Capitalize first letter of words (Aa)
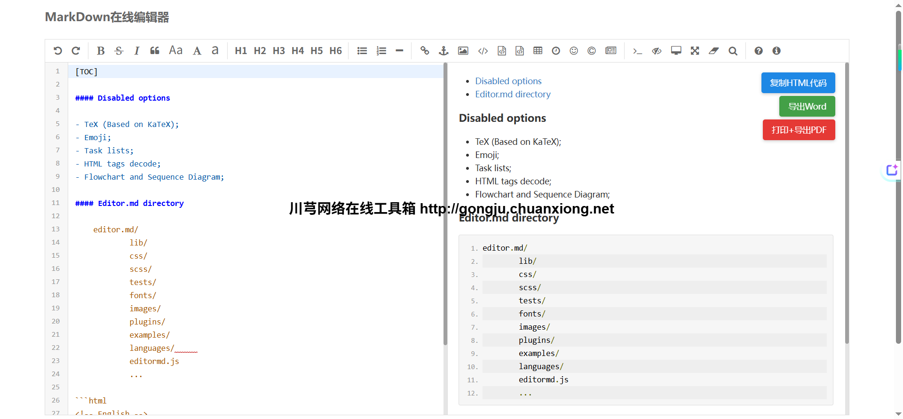903x419 pixels. (176, 50)
